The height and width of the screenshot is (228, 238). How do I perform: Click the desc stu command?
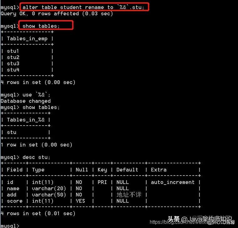pyautogui.click(x=36, y=157)
